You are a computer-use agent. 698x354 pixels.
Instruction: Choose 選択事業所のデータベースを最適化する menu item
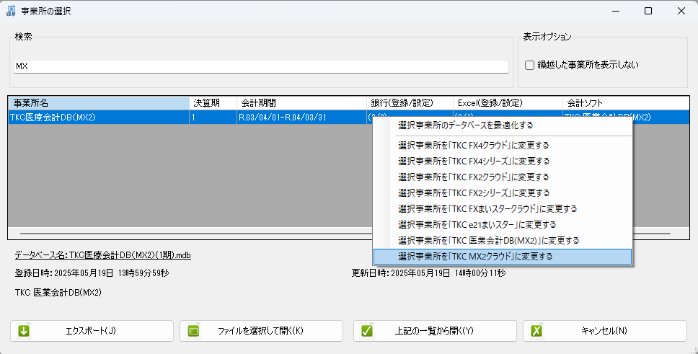click(x=502, y=125)
